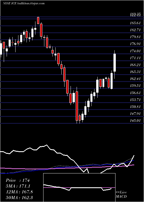Viewport: 144px width, 202px height.
Task: Click the 150.81 price axis label
Action: pos(135,107)
